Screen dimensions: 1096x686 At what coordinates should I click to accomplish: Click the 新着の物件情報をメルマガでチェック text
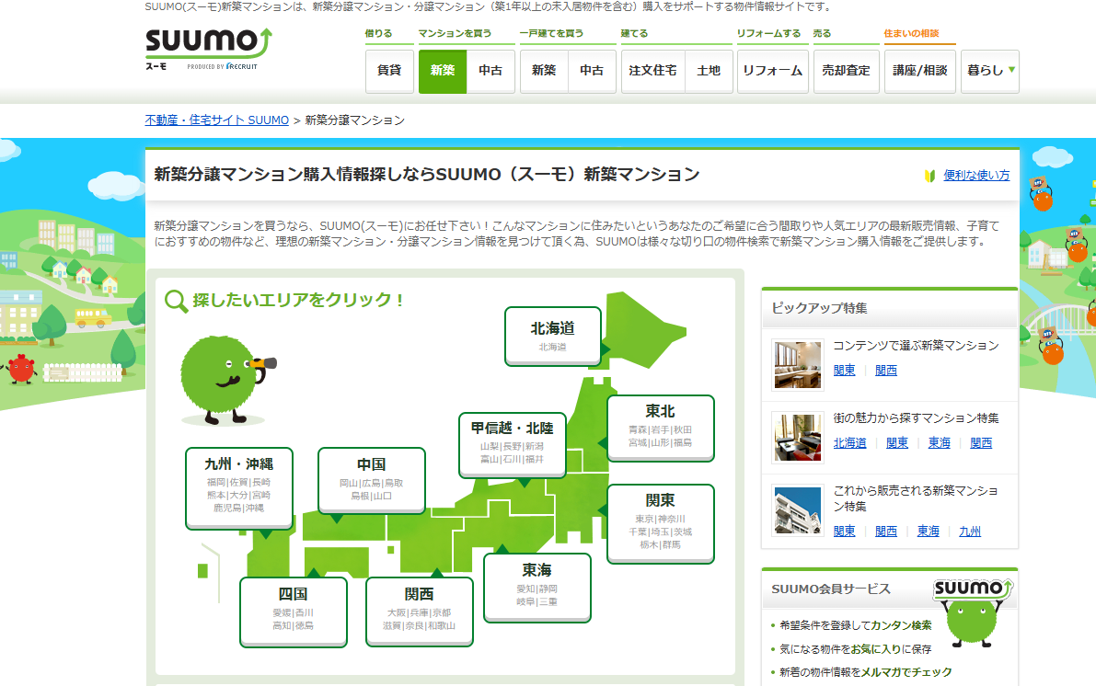pos(866,672)
